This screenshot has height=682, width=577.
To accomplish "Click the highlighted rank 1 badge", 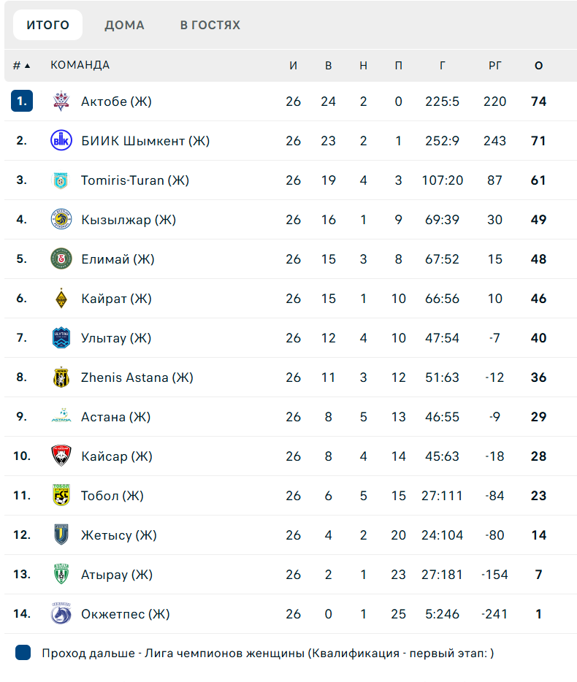I will (x=22, y=101).
